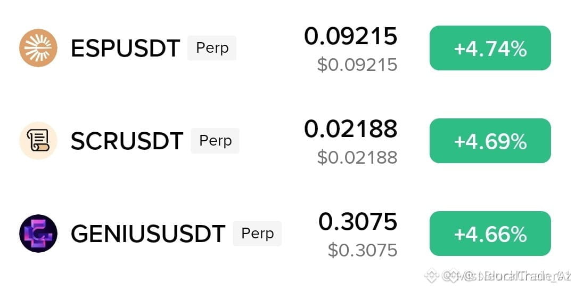
Task: Select the 0.3075 last price
Action: (358, 222)
